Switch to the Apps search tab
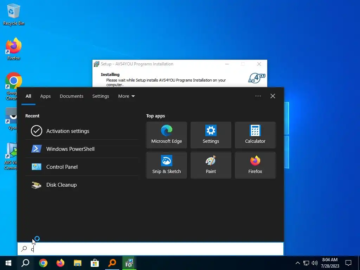The image size is (360, 270). 45,96
